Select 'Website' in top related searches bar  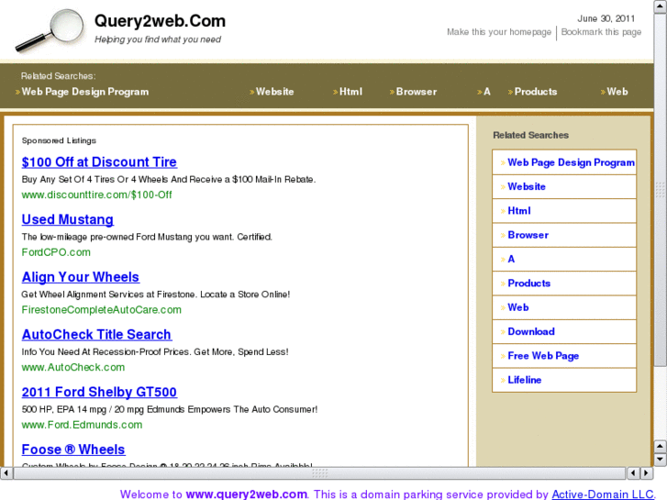275,92
